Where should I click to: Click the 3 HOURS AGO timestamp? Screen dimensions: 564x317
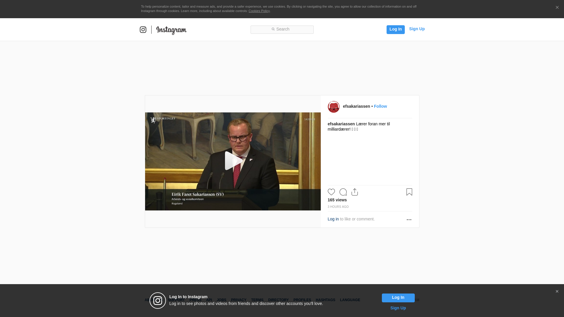(x=338, y=207)
